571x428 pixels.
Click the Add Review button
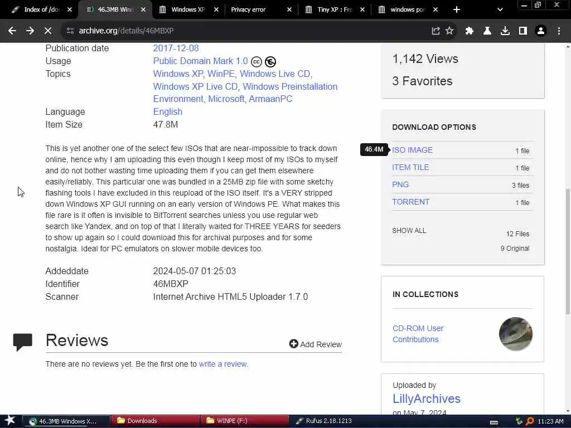coord(316,344)
